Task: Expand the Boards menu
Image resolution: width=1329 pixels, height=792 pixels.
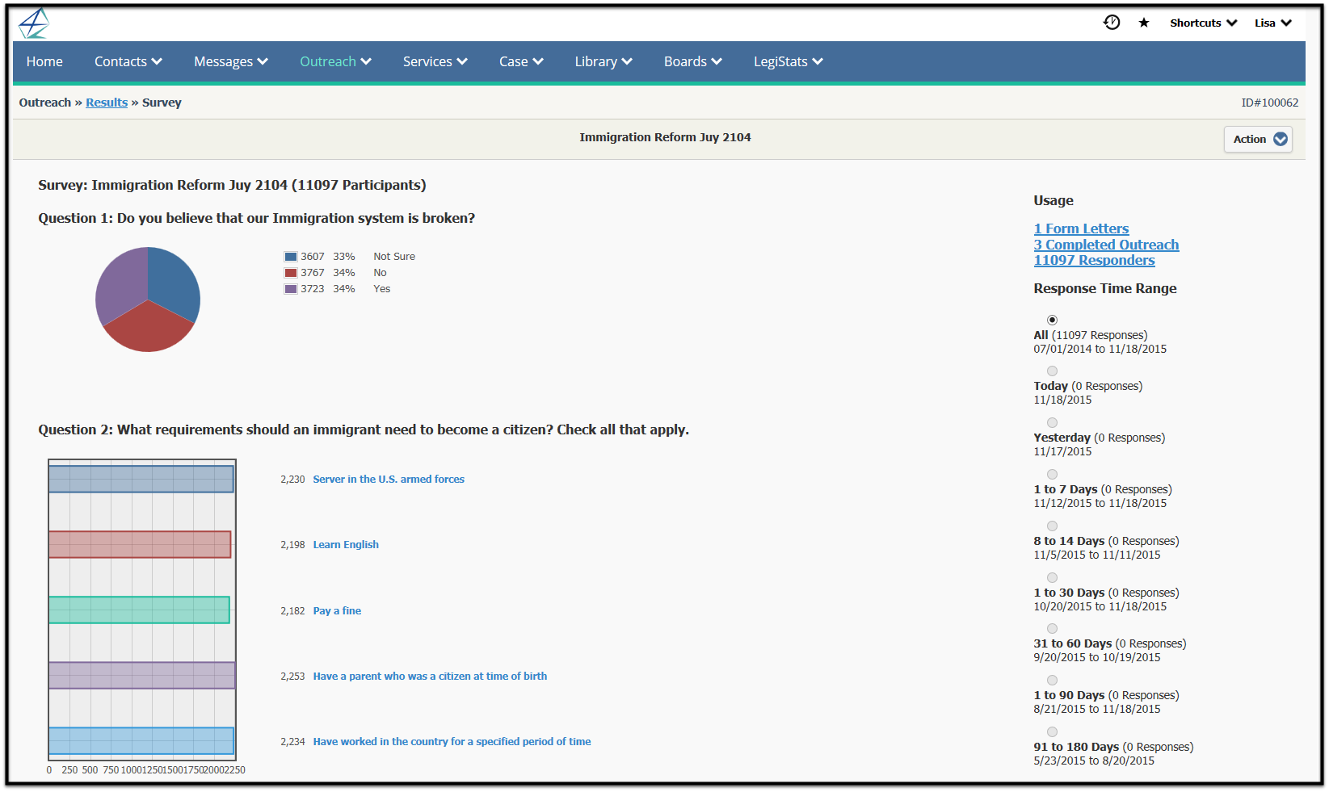Action: pos(693,61)
